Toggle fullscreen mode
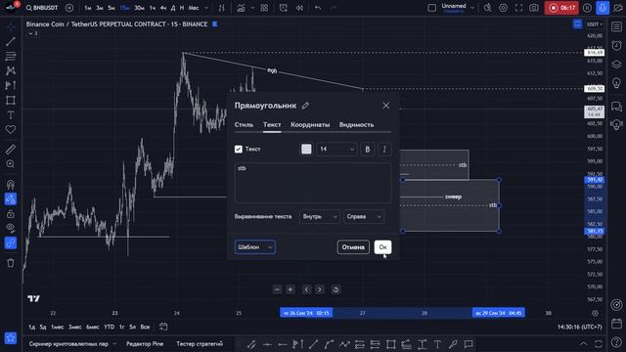Image resolution: width=626 pixels, height=352 pixels. pos(518,8)
